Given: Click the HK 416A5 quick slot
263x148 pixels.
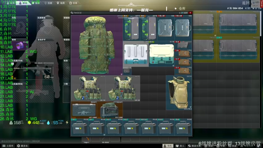Looking at the screenshot, I should point(105,139).
